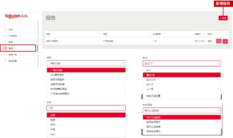The height and width of the screenshot is (138, 233).
Task: Click the 报告 page heading
Action: 51,18
